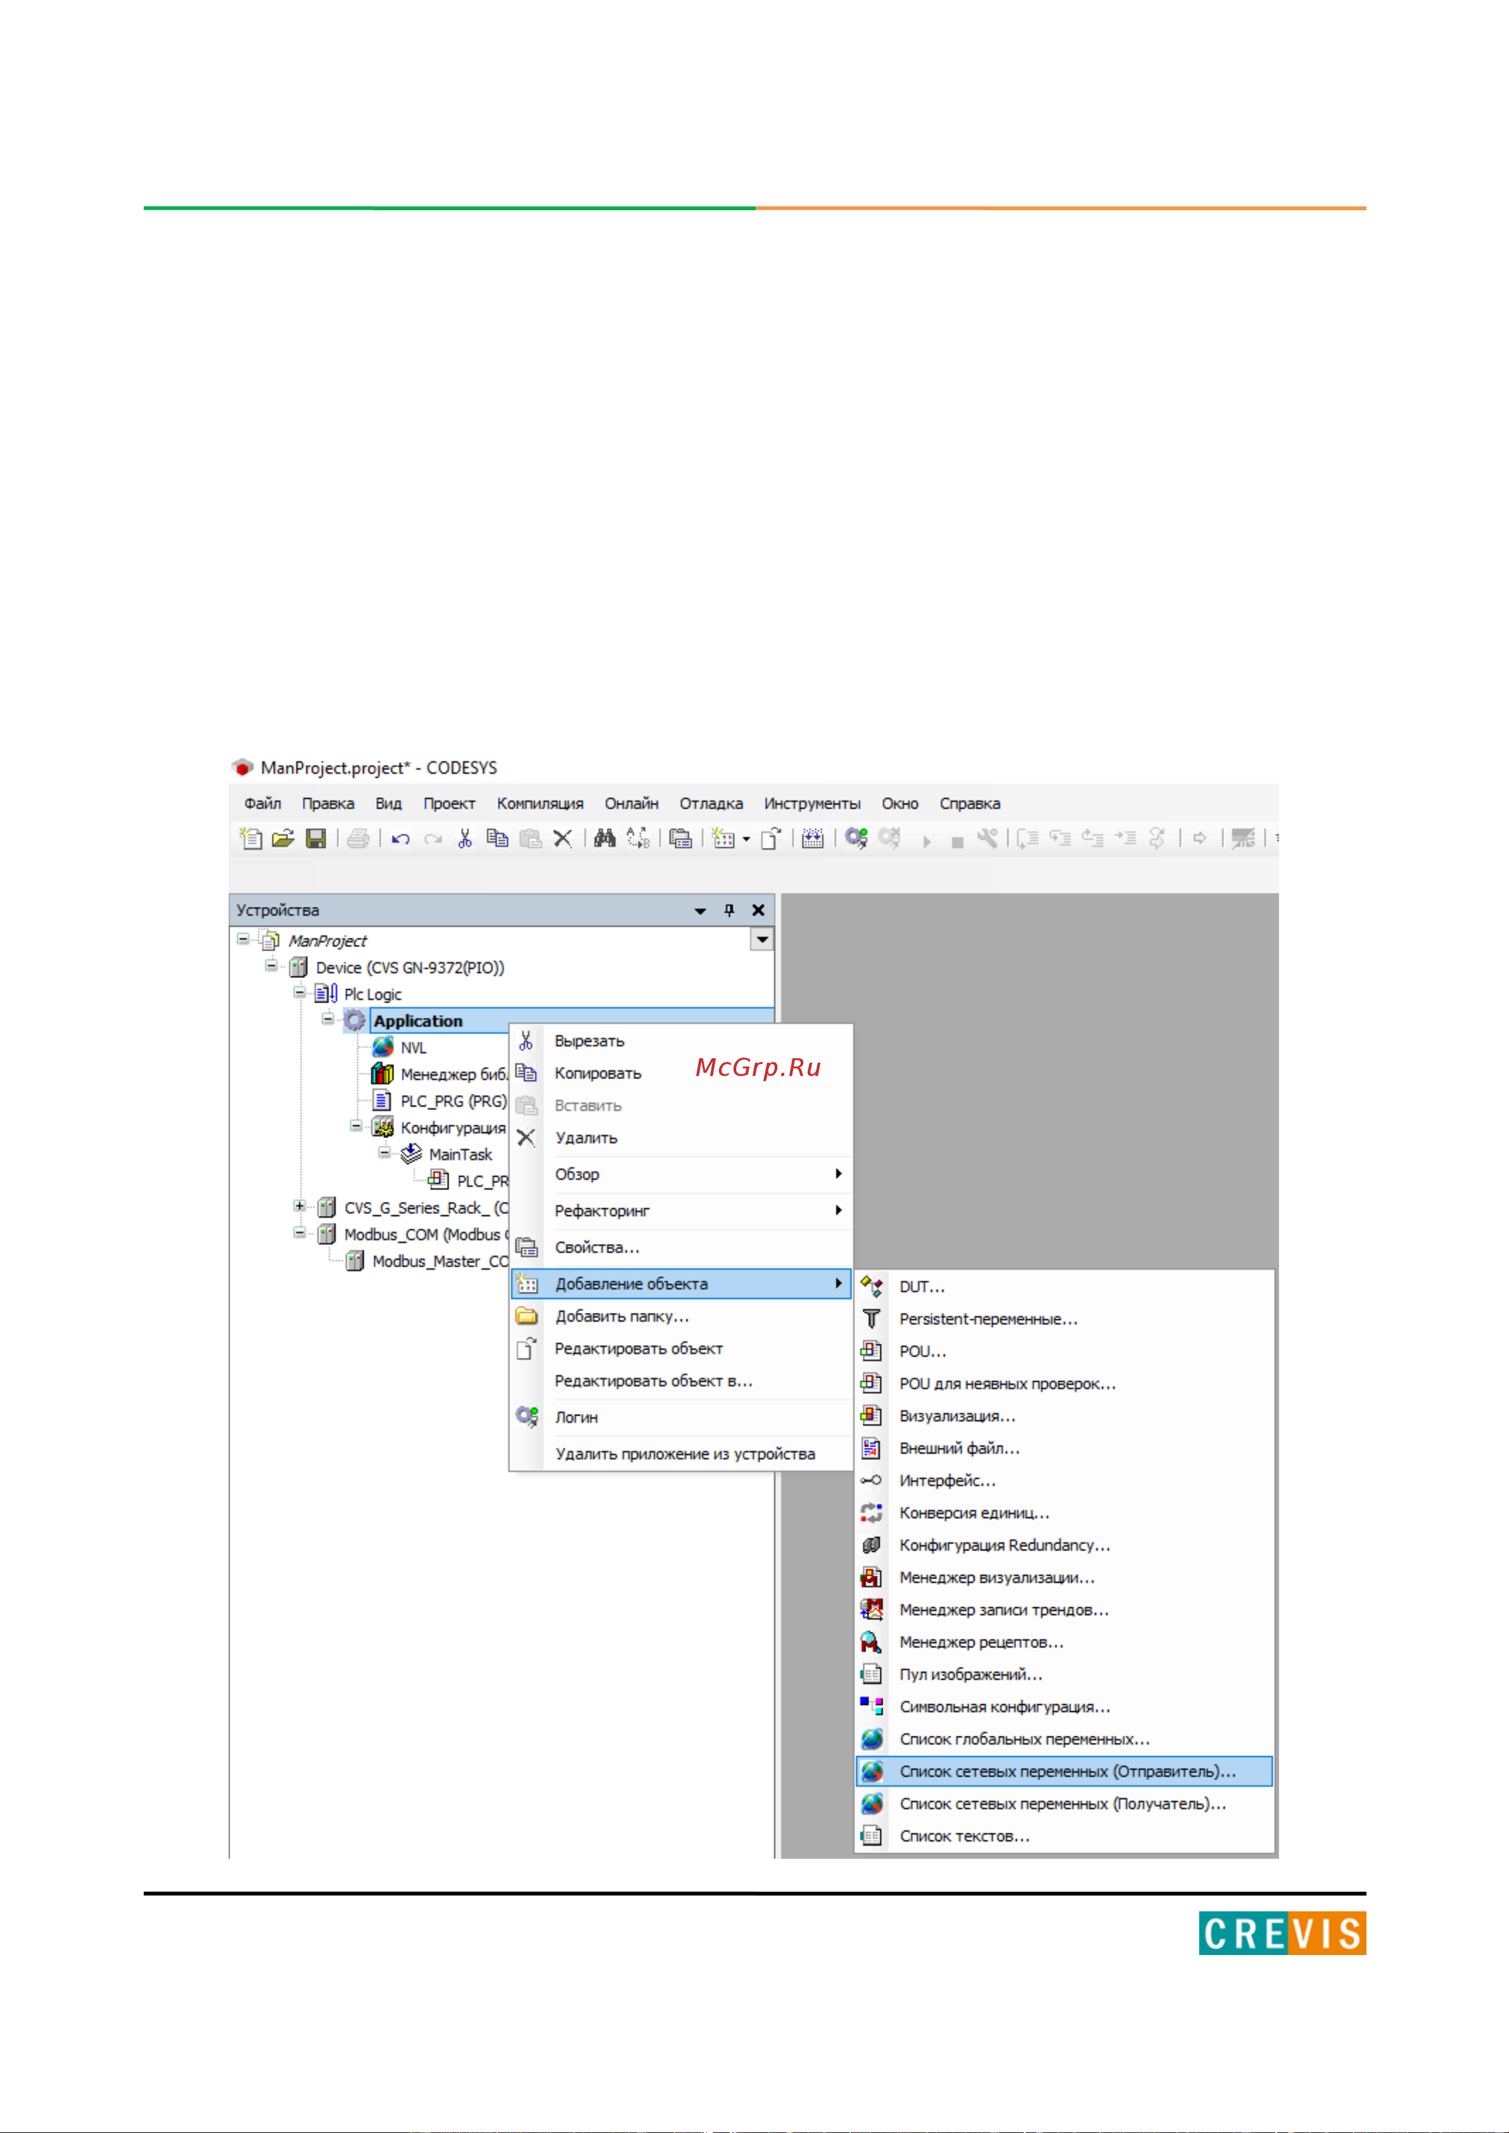Click the wrench tools toolbar icon
Image resolution: width=1509 pixels, height=2133 pixels.
pyautogui.click(x=987, y=838)
